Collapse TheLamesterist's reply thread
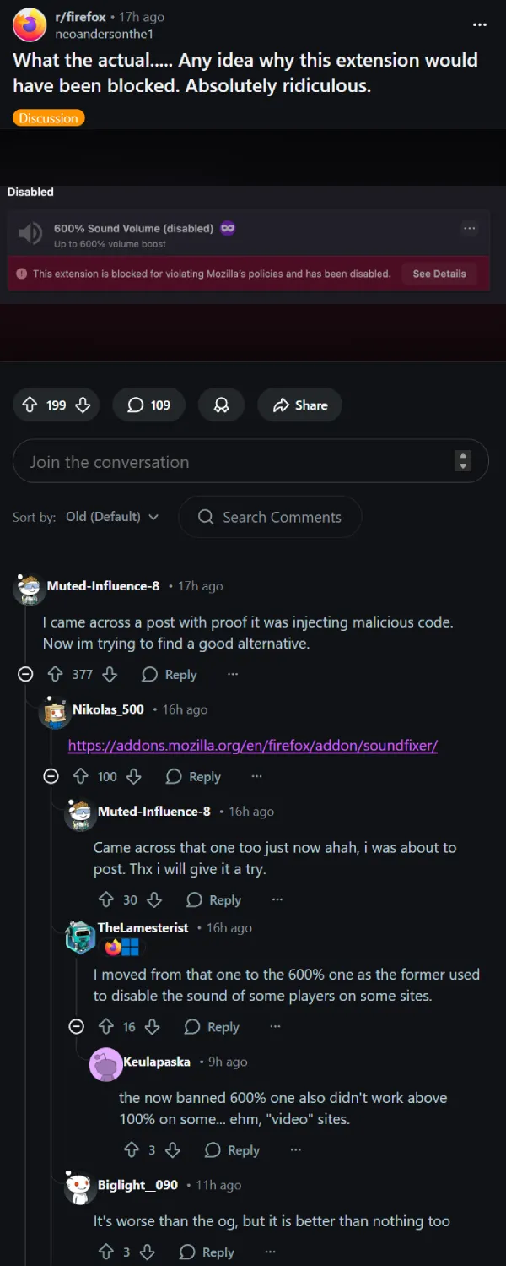506x1266 pixels. pos(77,1026)
